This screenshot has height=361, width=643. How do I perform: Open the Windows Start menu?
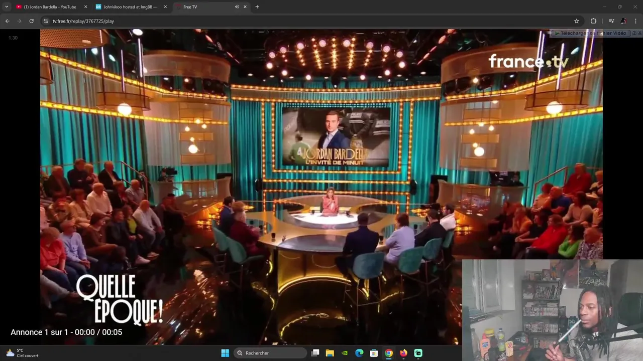click(225, 353)
